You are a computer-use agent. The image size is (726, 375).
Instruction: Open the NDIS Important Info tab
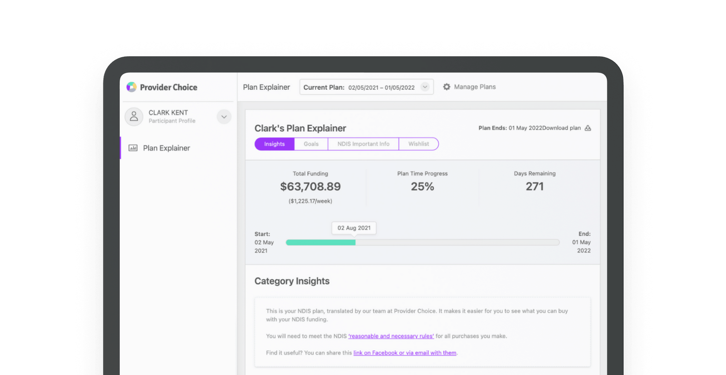pos(363,144)
